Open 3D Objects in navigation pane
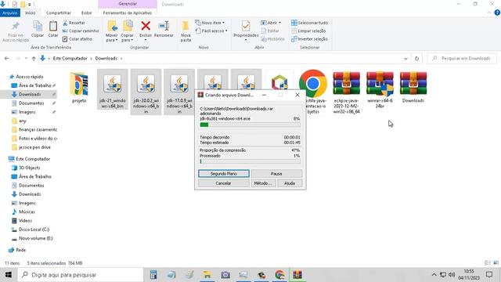Viewport: 501px width, 282px height. [x=30, y=168]
